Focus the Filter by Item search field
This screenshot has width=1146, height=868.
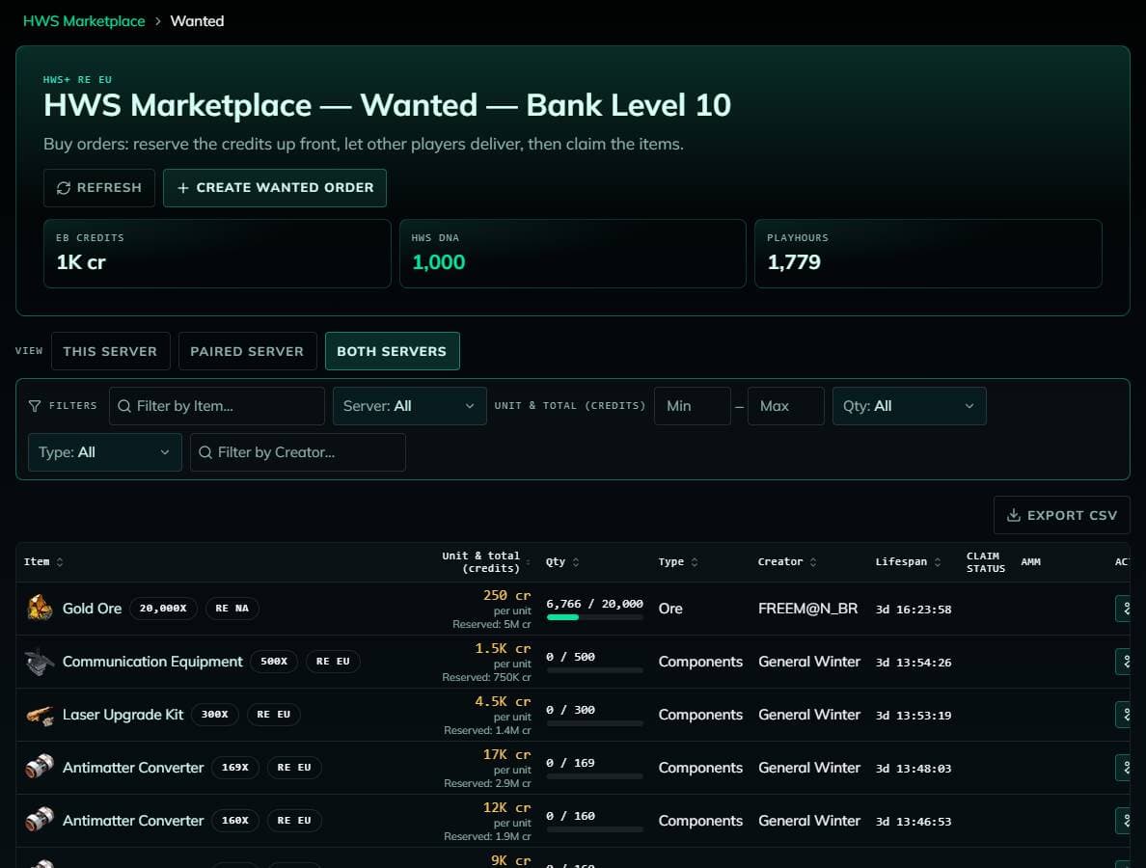217,406
